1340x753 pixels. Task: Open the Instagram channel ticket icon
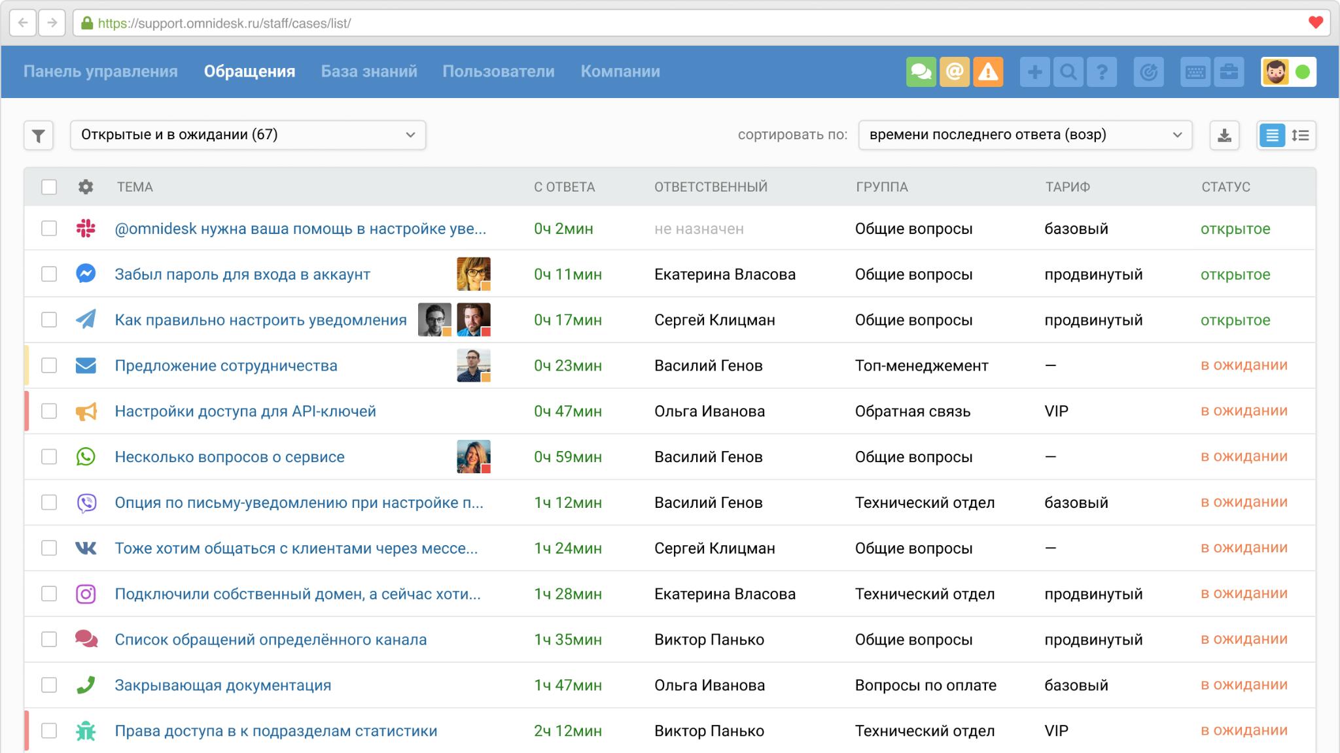(86, 594)
